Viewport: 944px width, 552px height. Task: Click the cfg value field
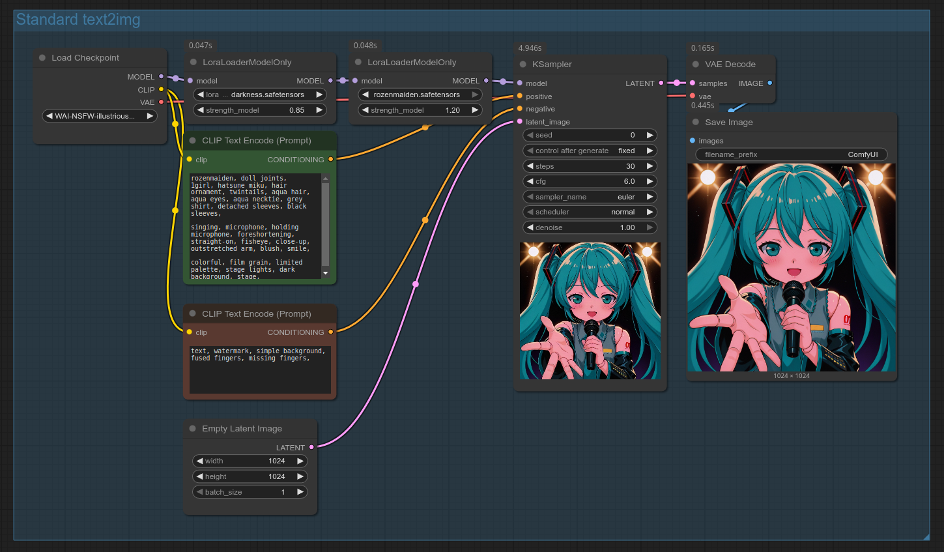point(590,181)
